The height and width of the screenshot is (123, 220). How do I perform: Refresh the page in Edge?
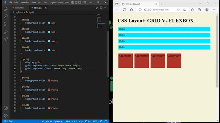(x=124, y=10)
